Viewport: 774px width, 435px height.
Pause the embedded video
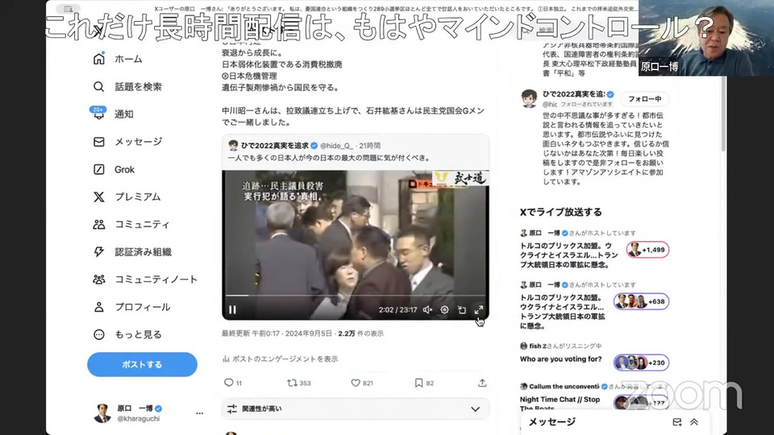[232, 309]
